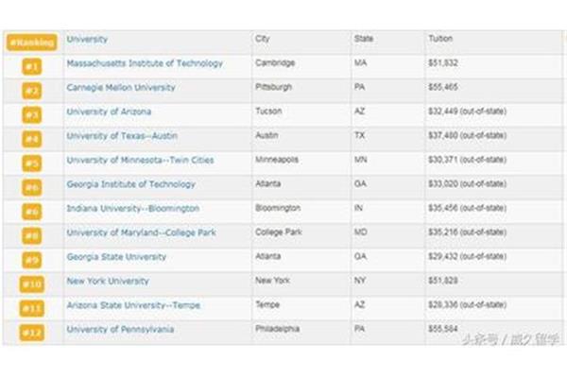Open University of Arizona link
This screenshot has height=378, width=567.
(x=109, y=112)
